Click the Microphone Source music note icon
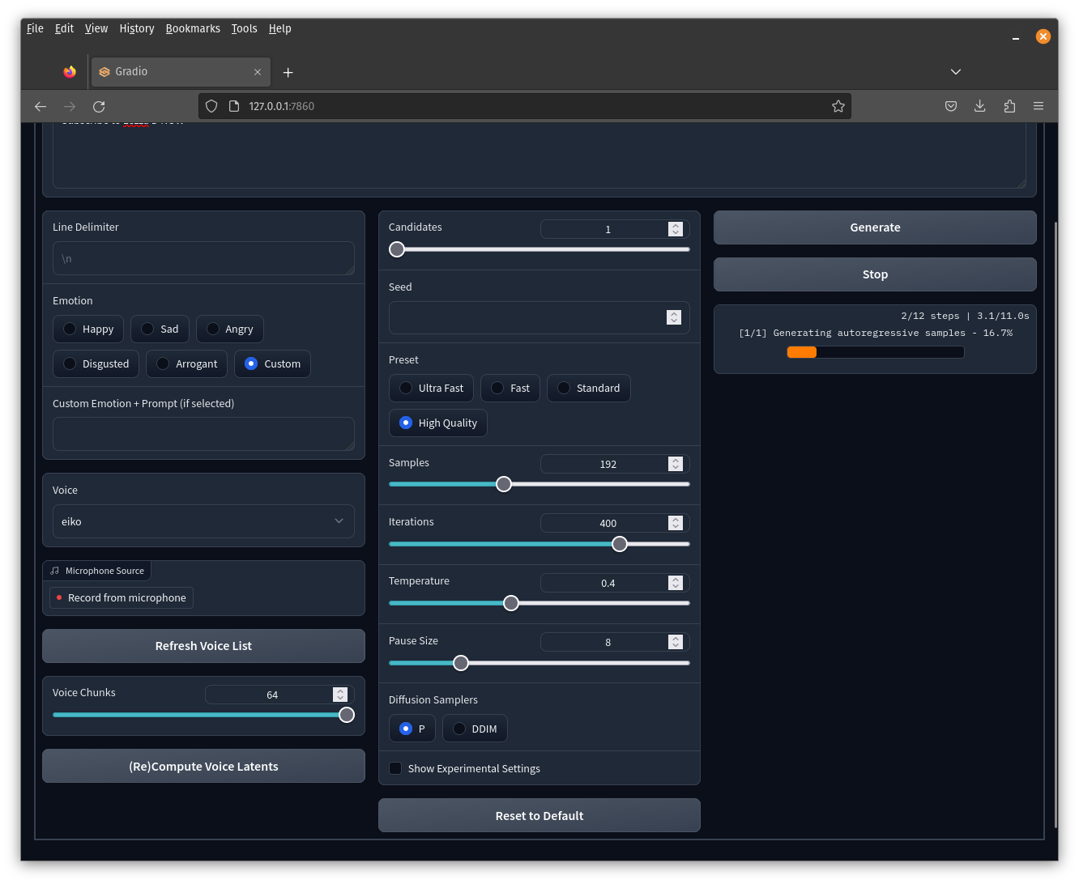 55,571
